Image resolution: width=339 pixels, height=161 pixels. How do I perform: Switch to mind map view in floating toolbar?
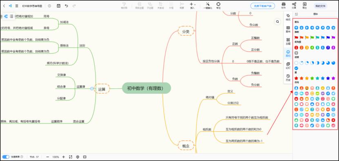coord(6,16)
